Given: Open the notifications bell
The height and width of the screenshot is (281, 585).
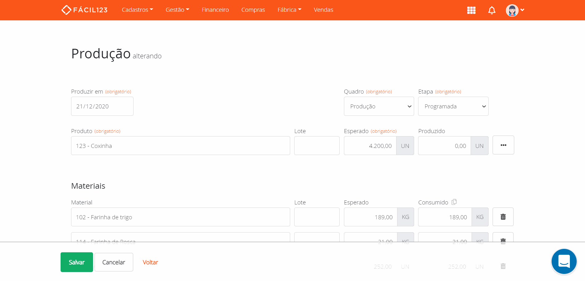Looking at the screenshot, I should coord(492,10).
